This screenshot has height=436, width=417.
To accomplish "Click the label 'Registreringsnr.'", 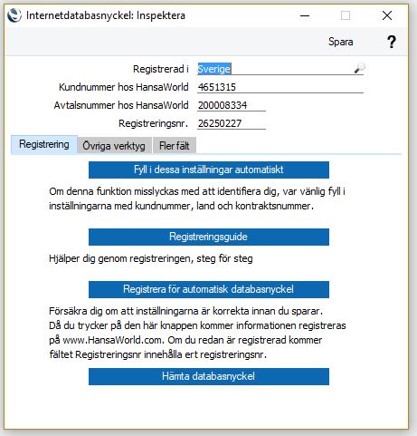I will (x=154, y=123).
